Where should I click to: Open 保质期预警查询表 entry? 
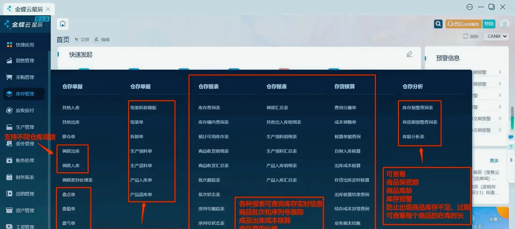[x=420, y=122]
